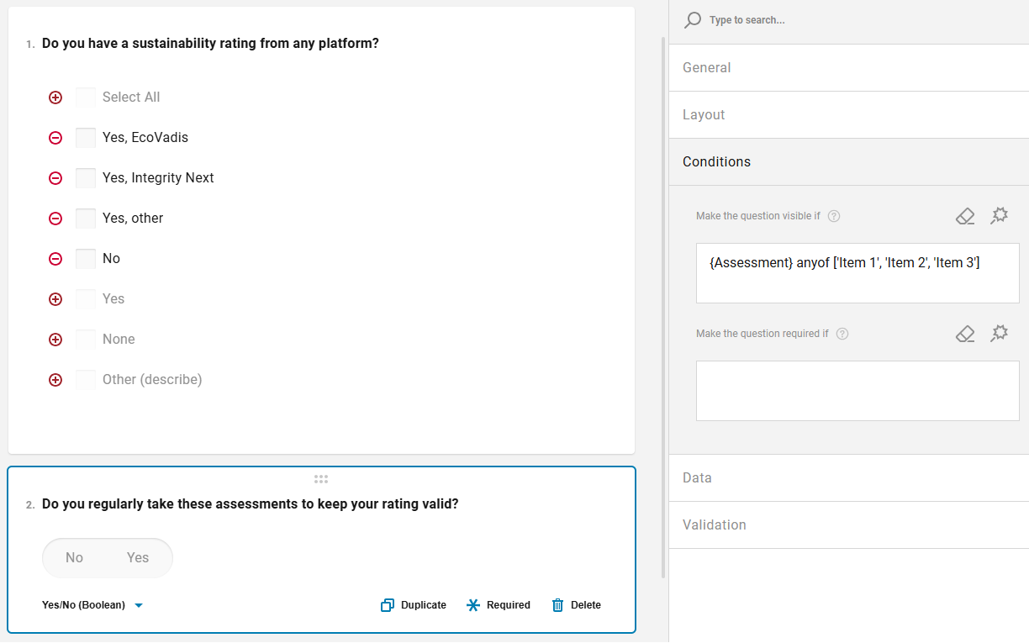Delete the selected question
The height and width of the screenshot is (643, 1029).
[577, 605]
